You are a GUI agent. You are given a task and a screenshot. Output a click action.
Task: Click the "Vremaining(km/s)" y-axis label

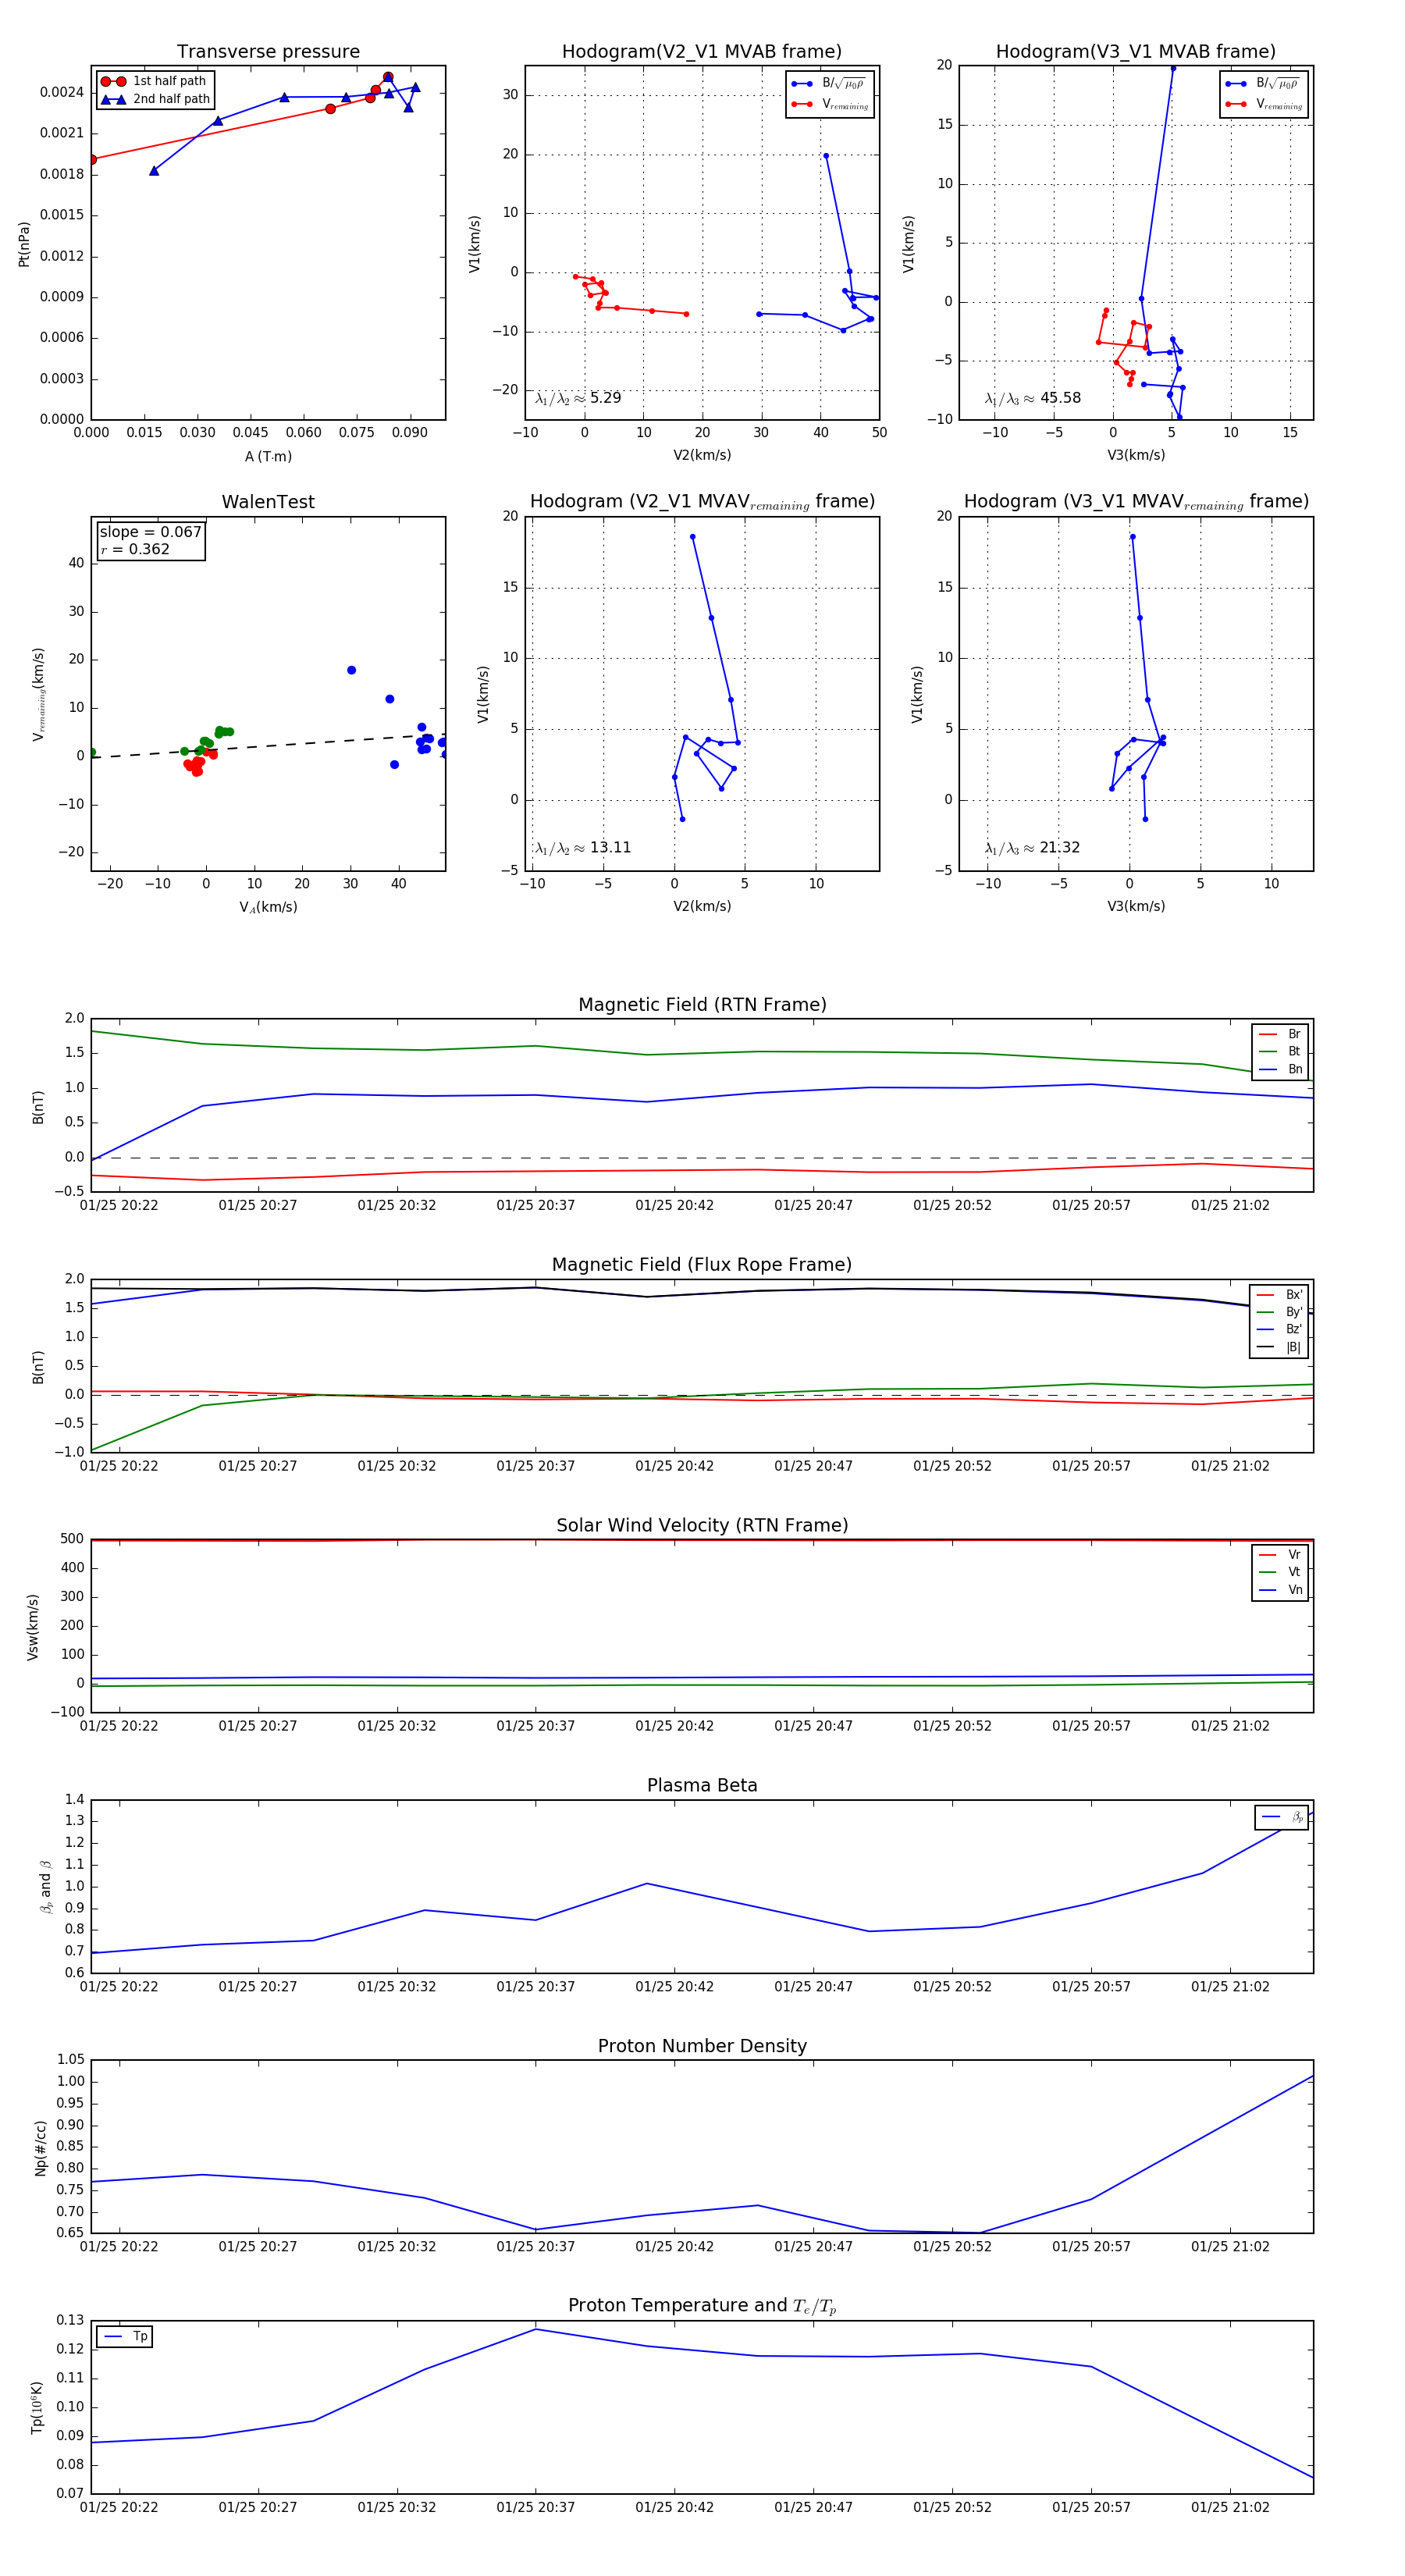point(39,694)
